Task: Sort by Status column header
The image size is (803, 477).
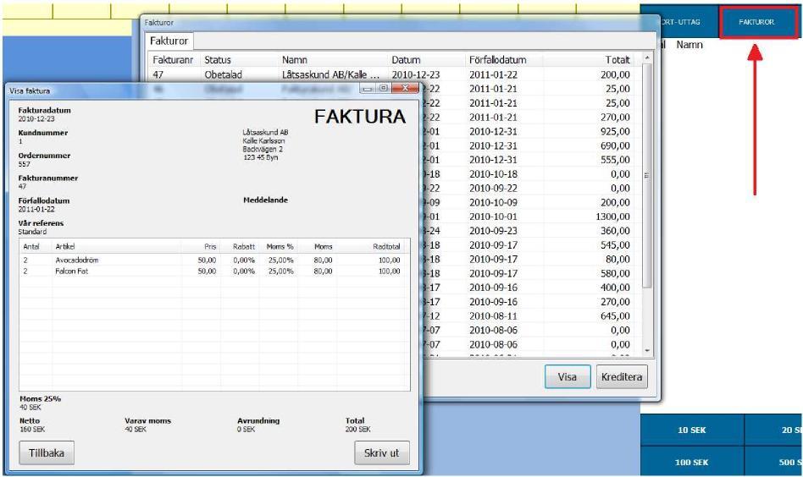Action: (218, 60)
